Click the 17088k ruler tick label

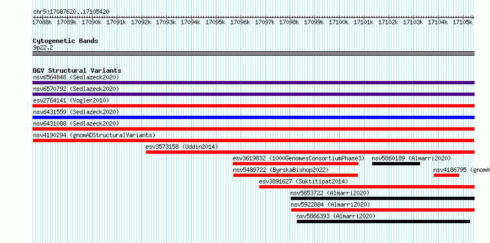pyautogui.click(x=42, y=22)
